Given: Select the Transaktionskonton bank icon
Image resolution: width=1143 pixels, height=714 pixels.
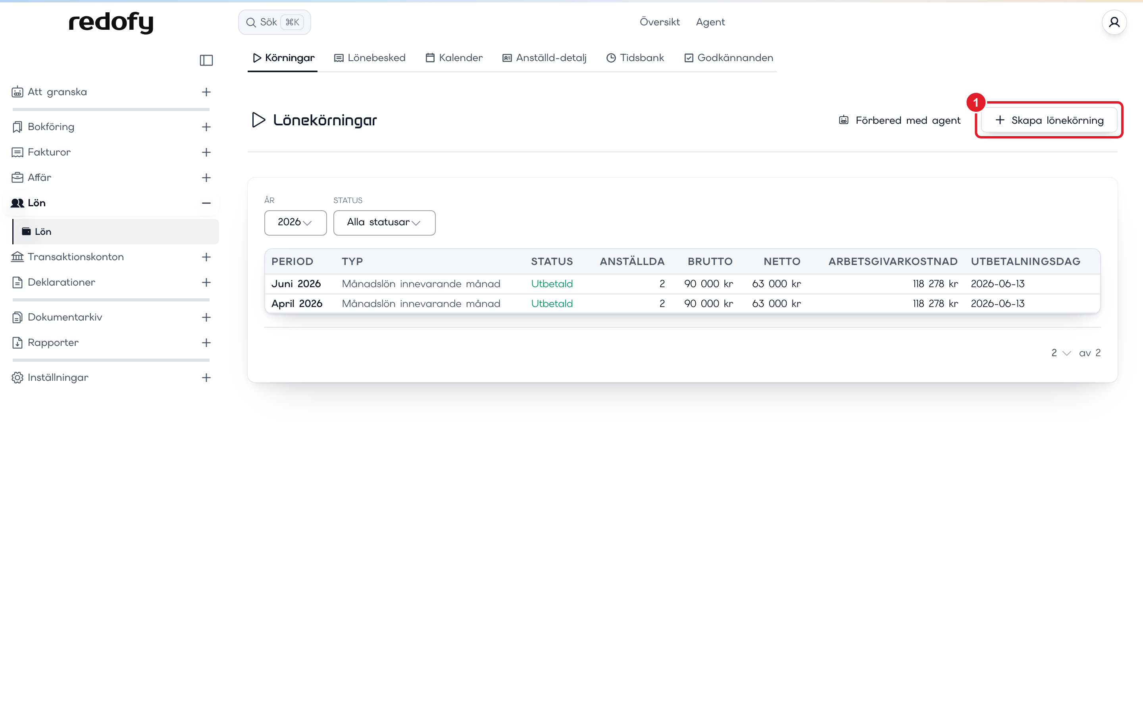Looking at the screenshot, I should pos(17,257).
